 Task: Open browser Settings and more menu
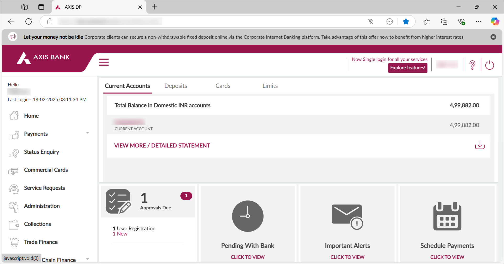[x=479, y=21]
